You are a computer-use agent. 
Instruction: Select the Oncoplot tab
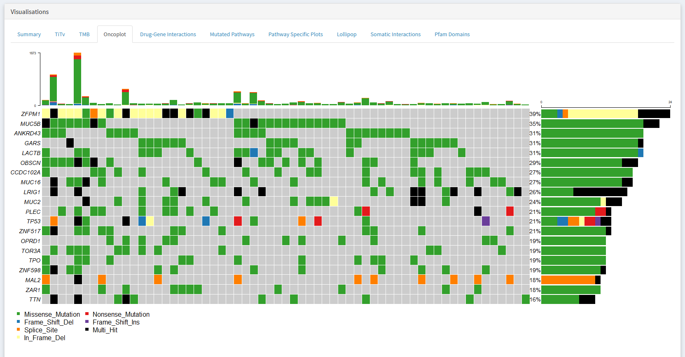[x=115, y=35]
